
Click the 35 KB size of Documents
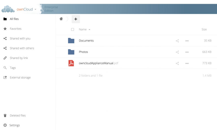pos(208,40)
